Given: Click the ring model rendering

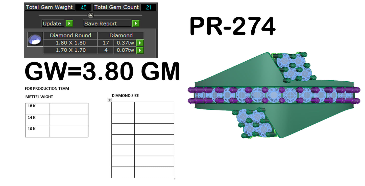Looking at the screenshot, I should pyautogui.click(x=274, y=95).
